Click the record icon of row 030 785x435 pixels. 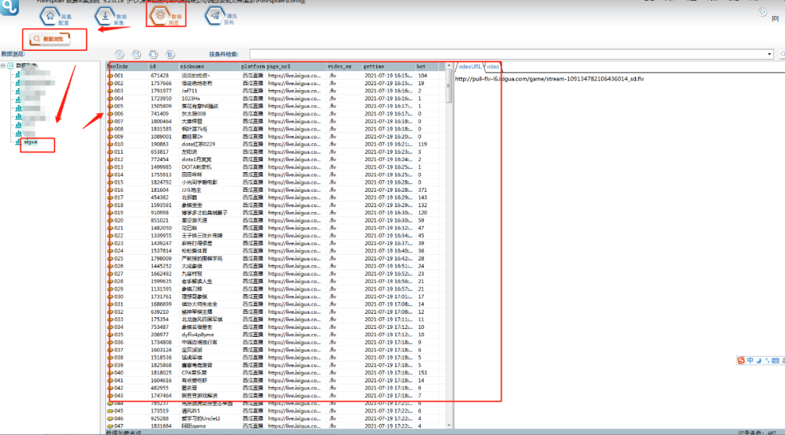(x=110, y=297)
